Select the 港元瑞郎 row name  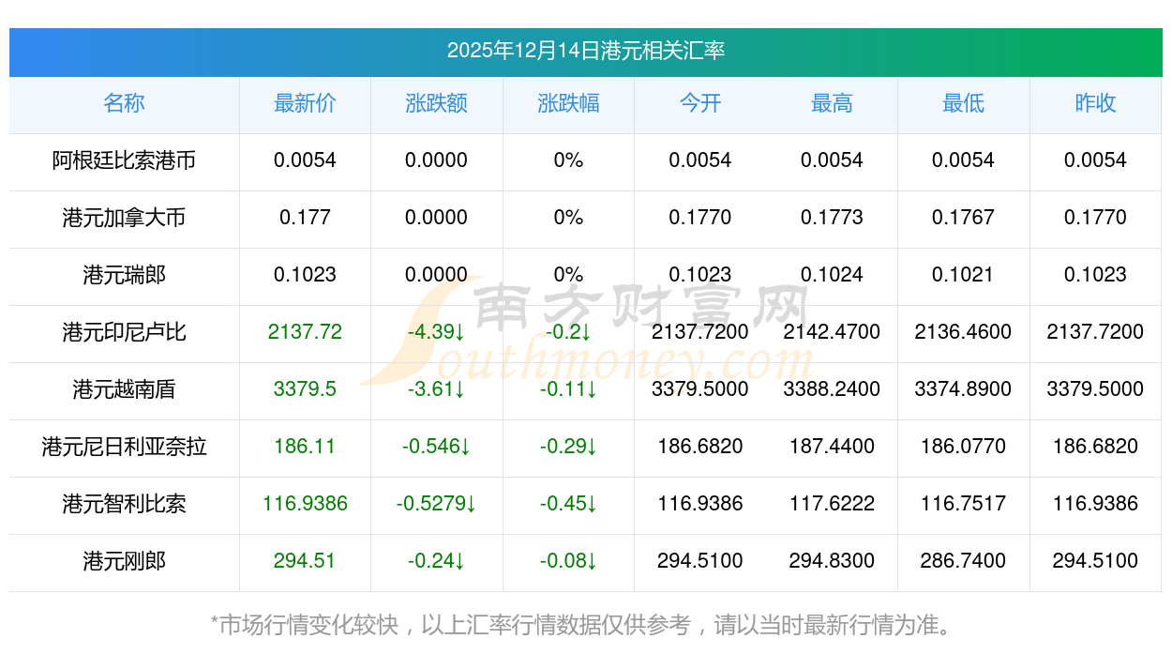click(x=124, y=275)
